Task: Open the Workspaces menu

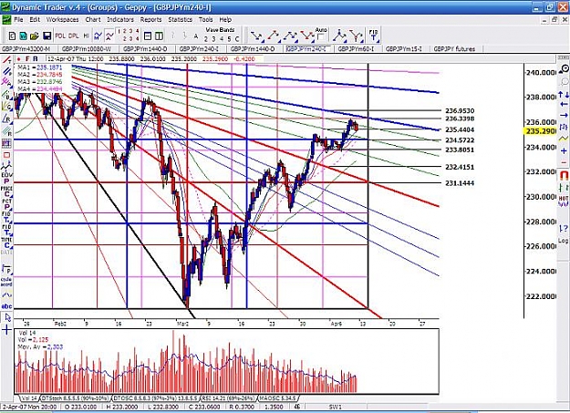Action: click(62, 20)
